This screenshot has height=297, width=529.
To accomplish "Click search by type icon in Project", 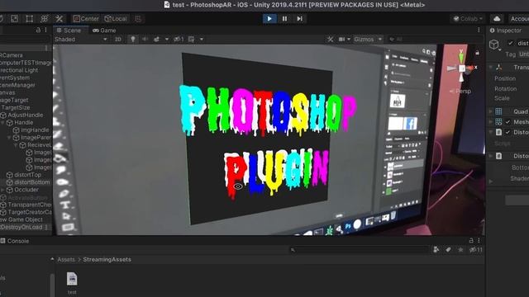I will pos(436,249).
